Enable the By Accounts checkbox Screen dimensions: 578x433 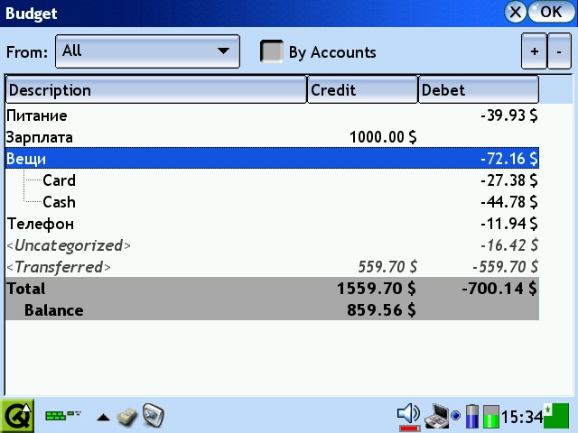(272, 52)
